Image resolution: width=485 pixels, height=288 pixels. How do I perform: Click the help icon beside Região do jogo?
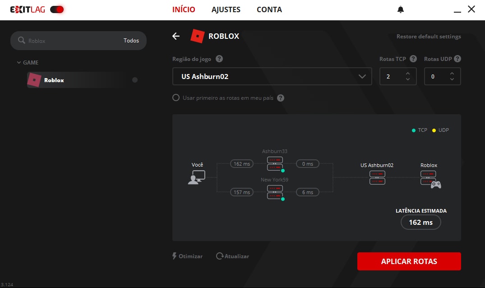point(219,59)
